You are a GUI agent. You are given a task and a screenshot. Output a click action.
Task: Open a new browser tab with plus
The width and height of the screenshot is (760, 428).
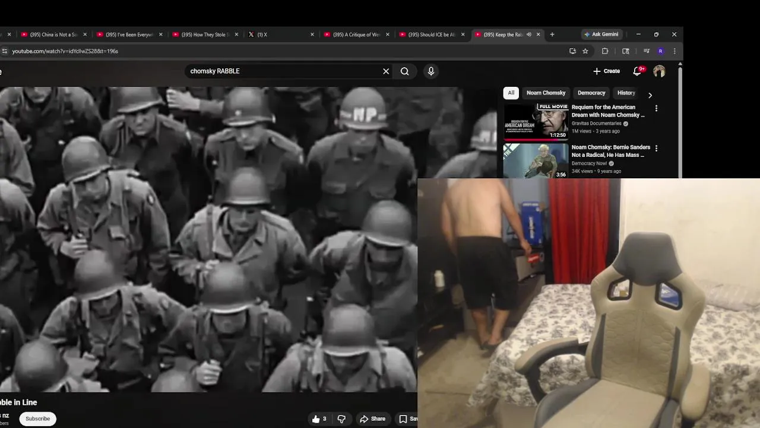tap(552, 34)
